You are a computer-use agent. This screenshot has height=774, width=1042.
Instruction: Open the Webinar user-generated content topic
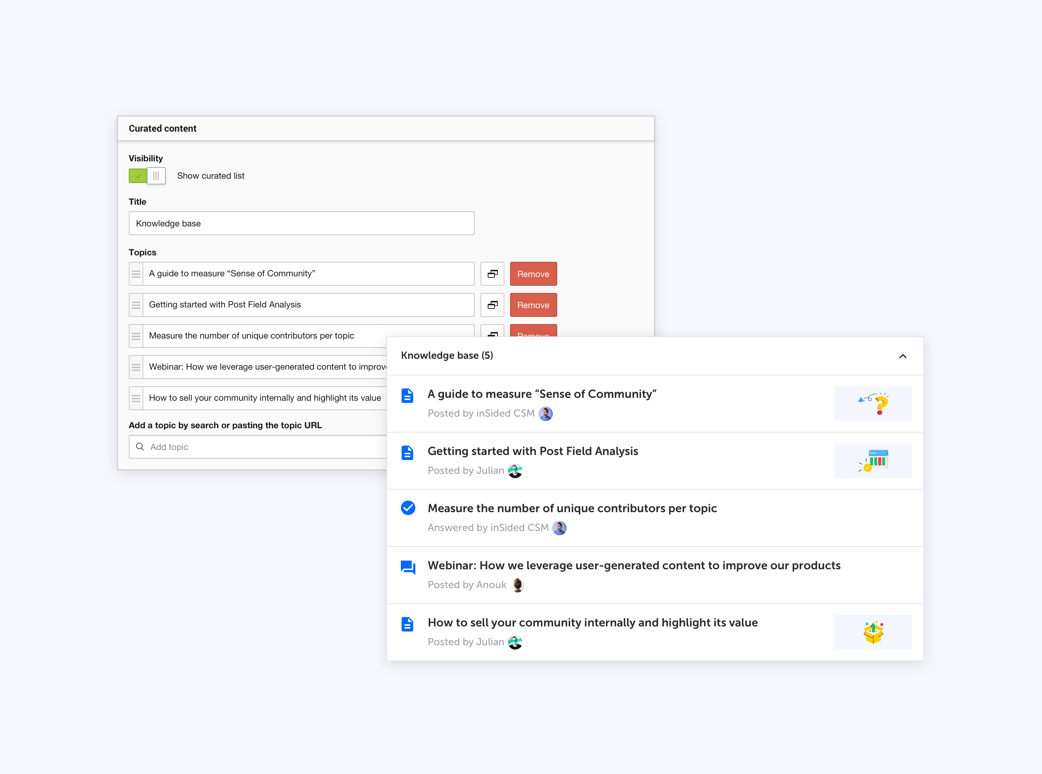point(634,566)
